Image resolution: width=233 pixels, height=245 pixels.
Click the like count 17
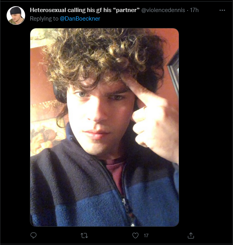click(x=146, y=235)
